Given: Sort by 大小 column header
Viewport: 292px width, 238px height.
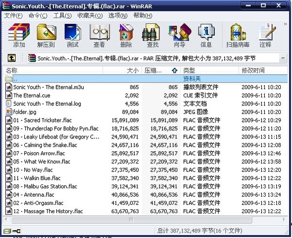Looking at the screenshot, I should coord(122,70).
